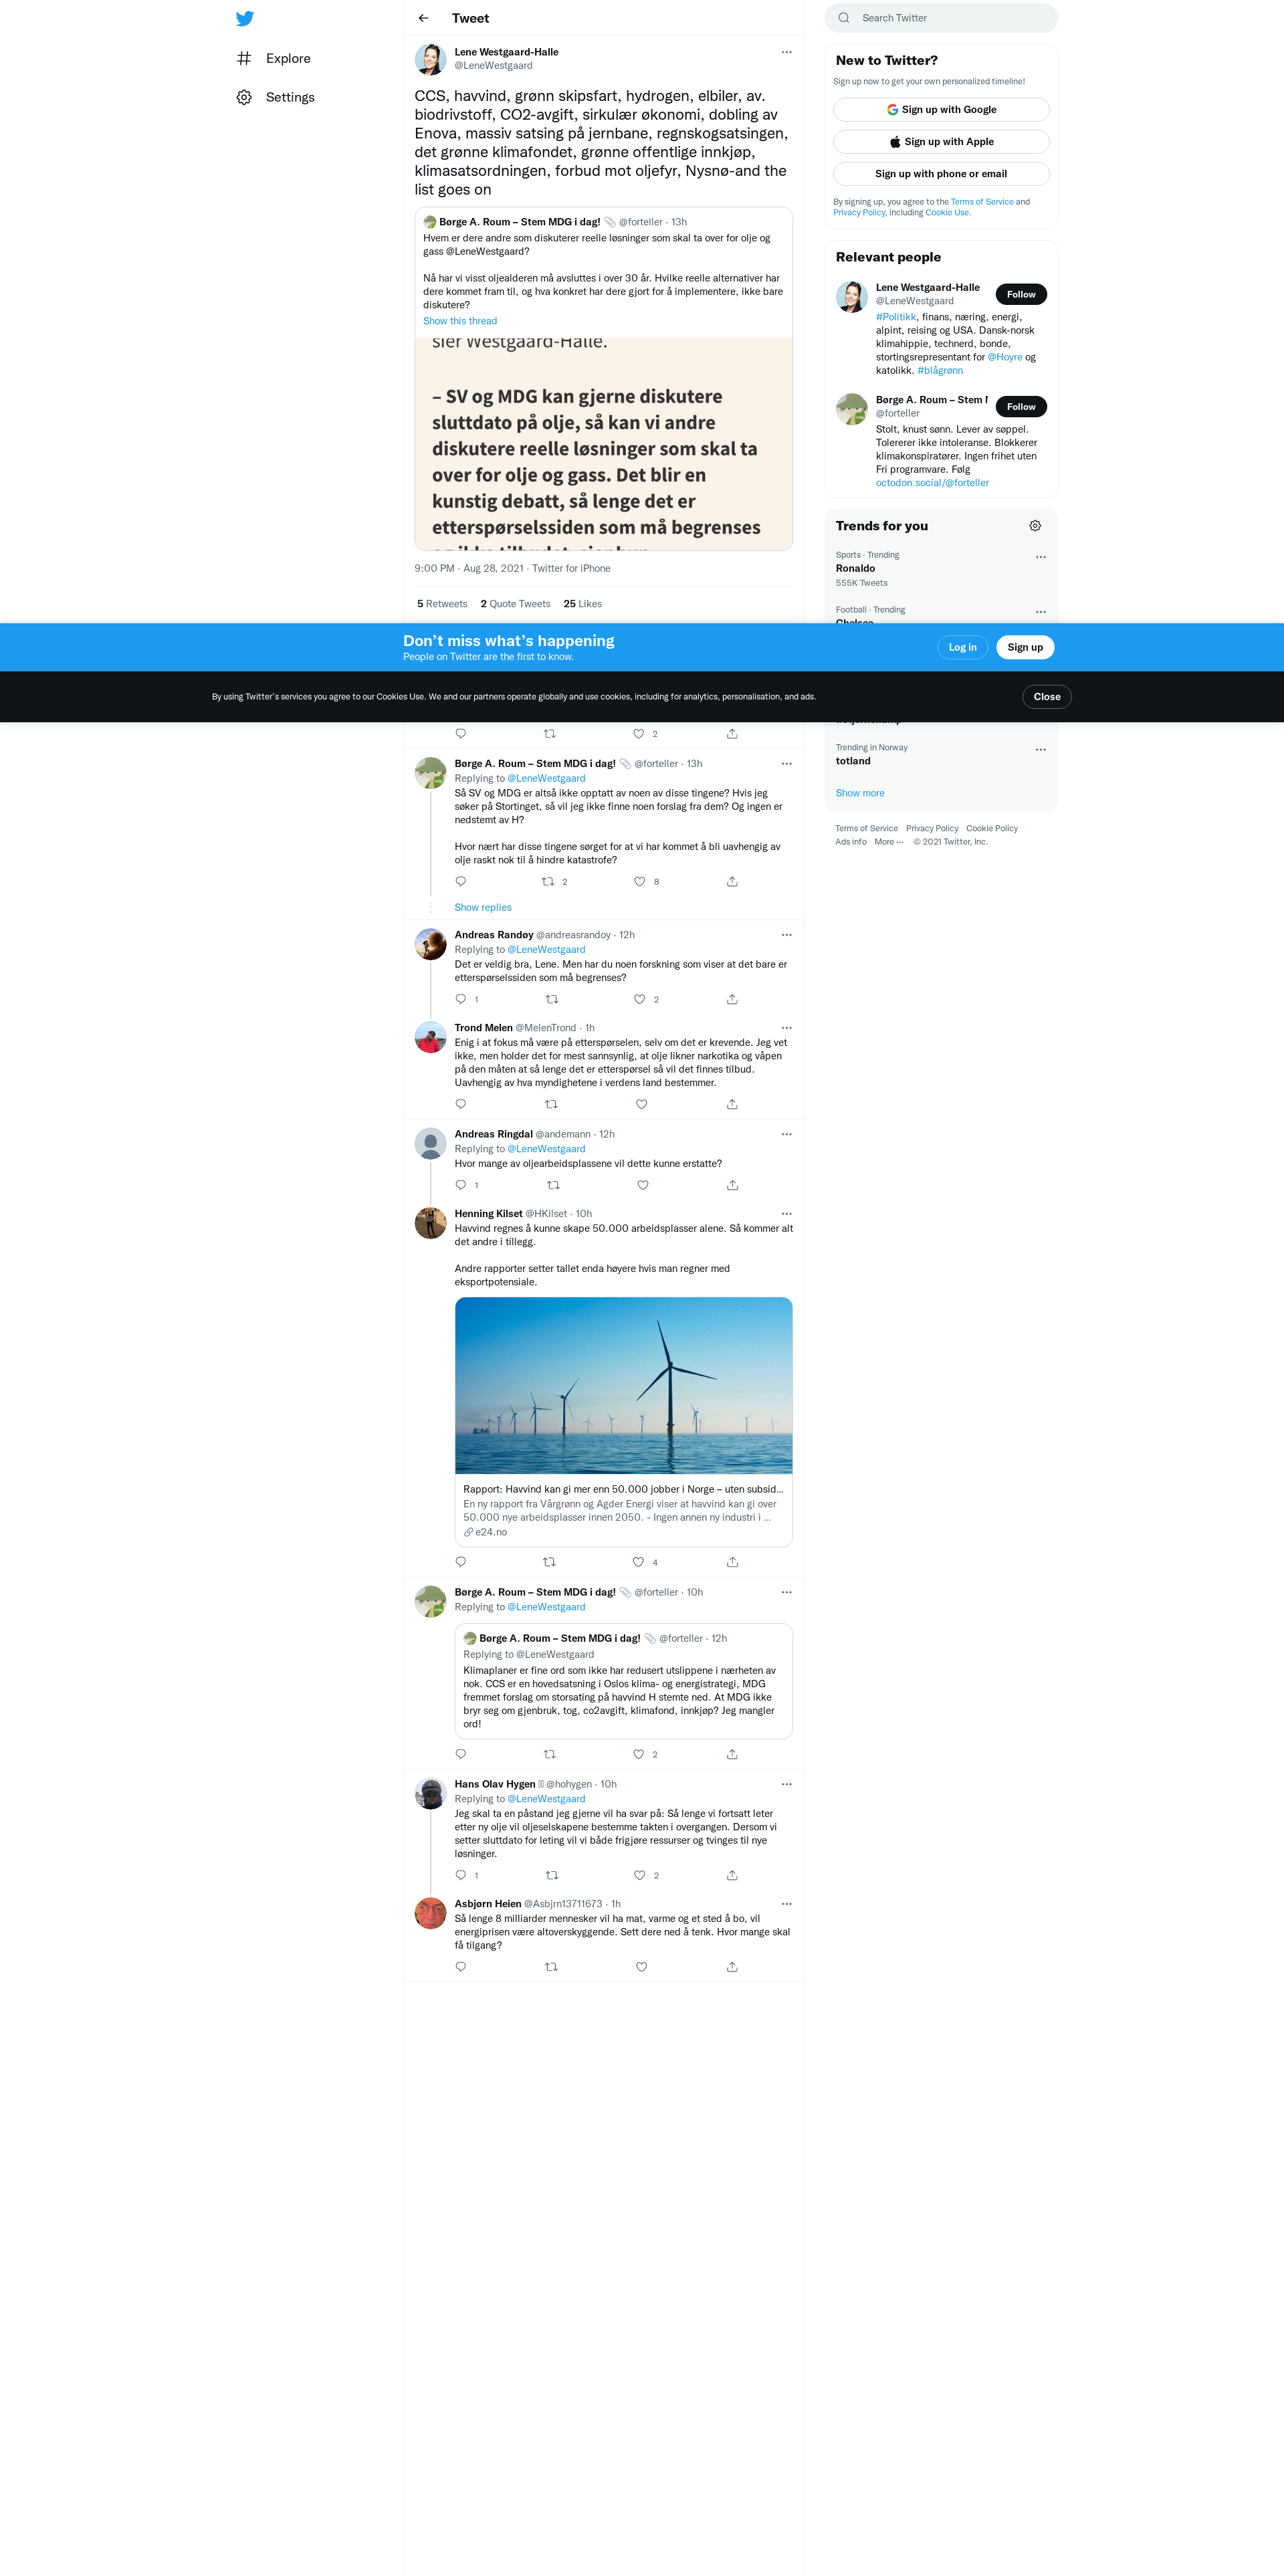Viewport: 1284px width, 2576px height.
Task: Open the quoted article image about SV og MDG
Action: click(x=604, y=444)
